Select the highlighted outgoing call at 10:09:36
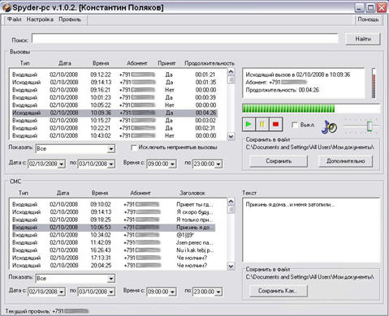This screenshot has width=389, height=316. coord(114,113)
